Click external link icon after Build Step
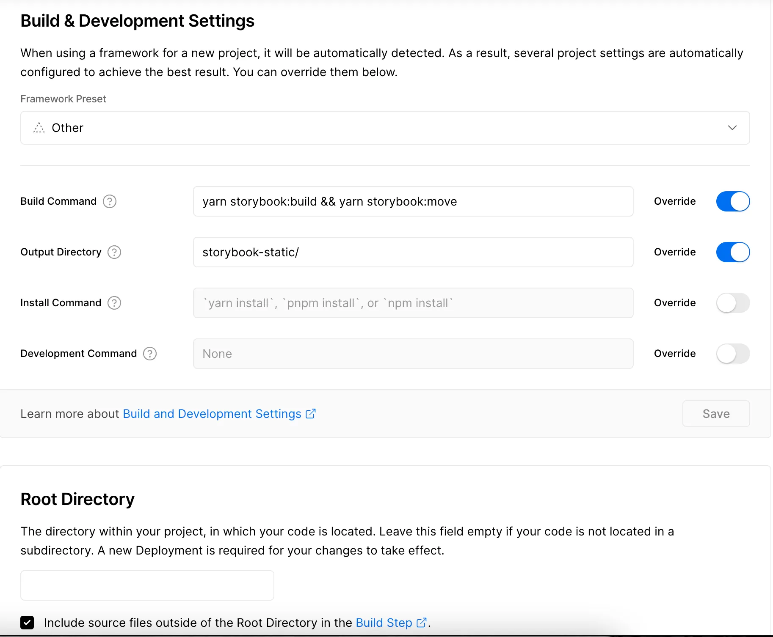This screenshot has width=773, height=637. (421, 623)
